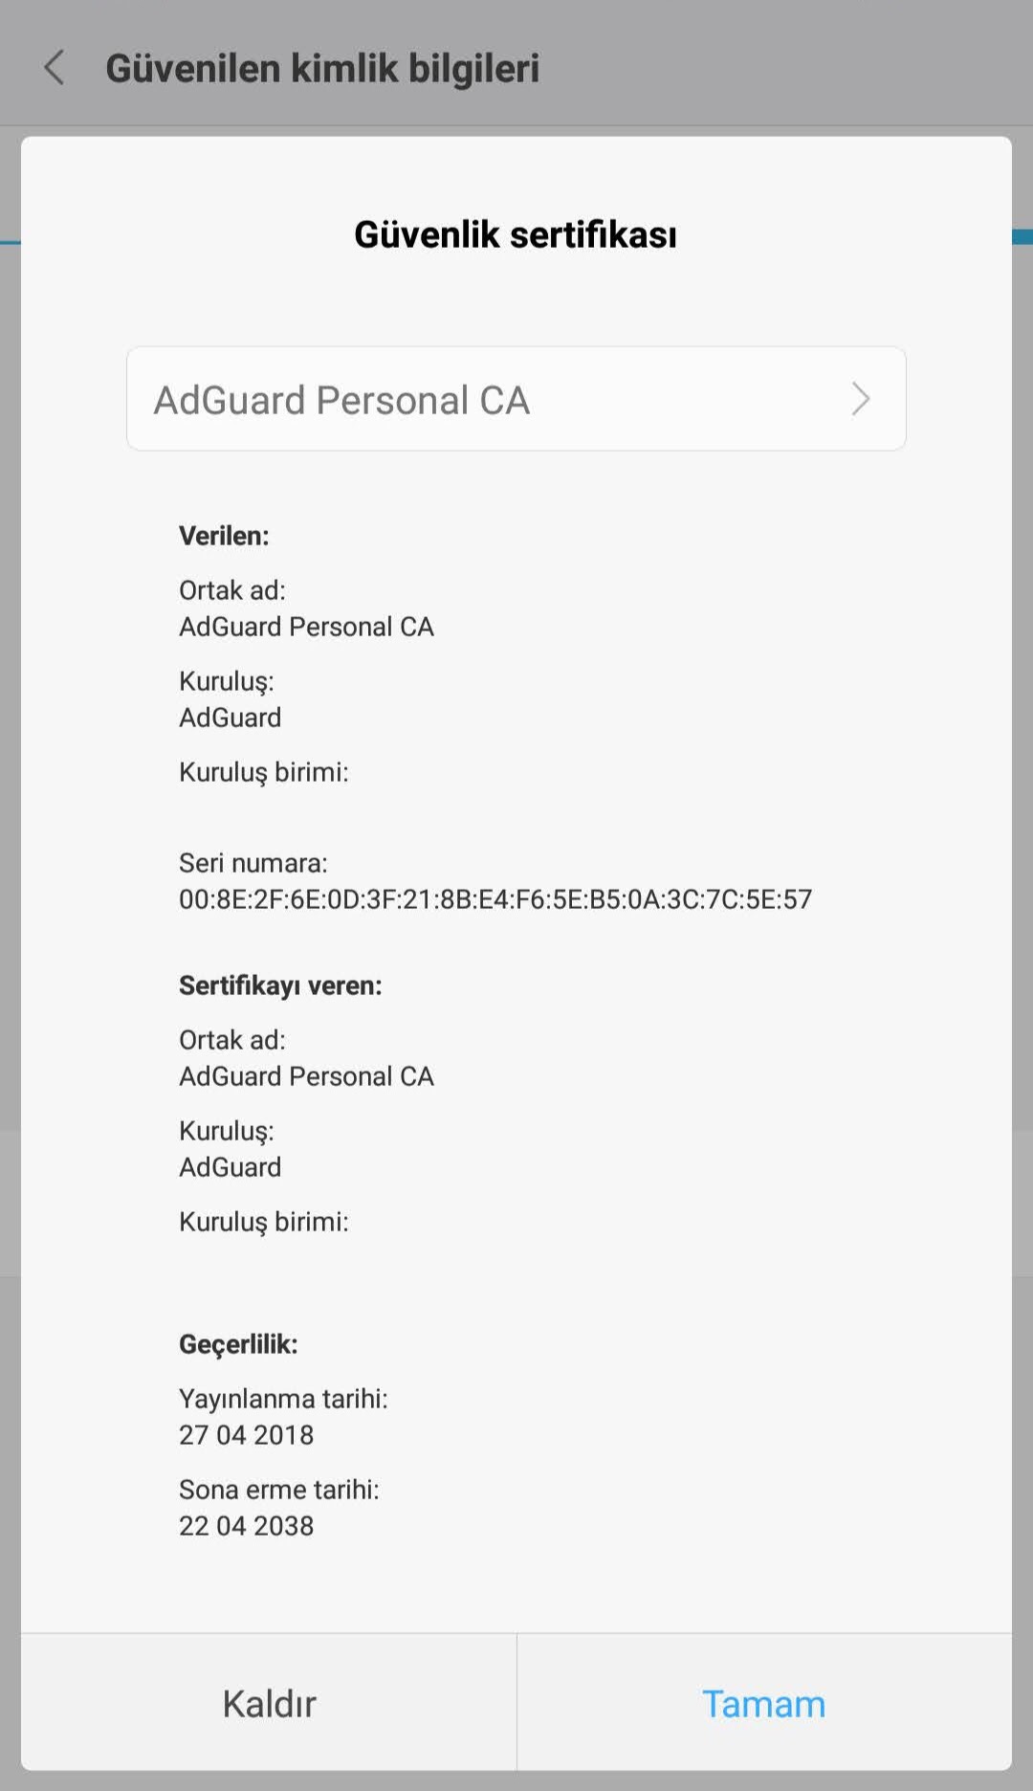Click the Seri numara label
Viewport: 1033px width, 1791px height.
253,863
